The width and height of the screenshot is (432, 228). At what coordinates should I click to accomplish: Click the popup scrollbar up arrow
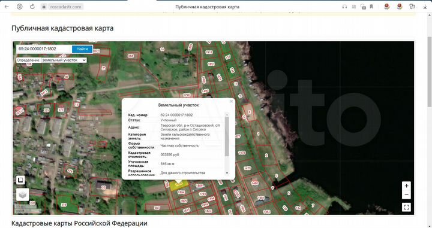pos(227,114)
